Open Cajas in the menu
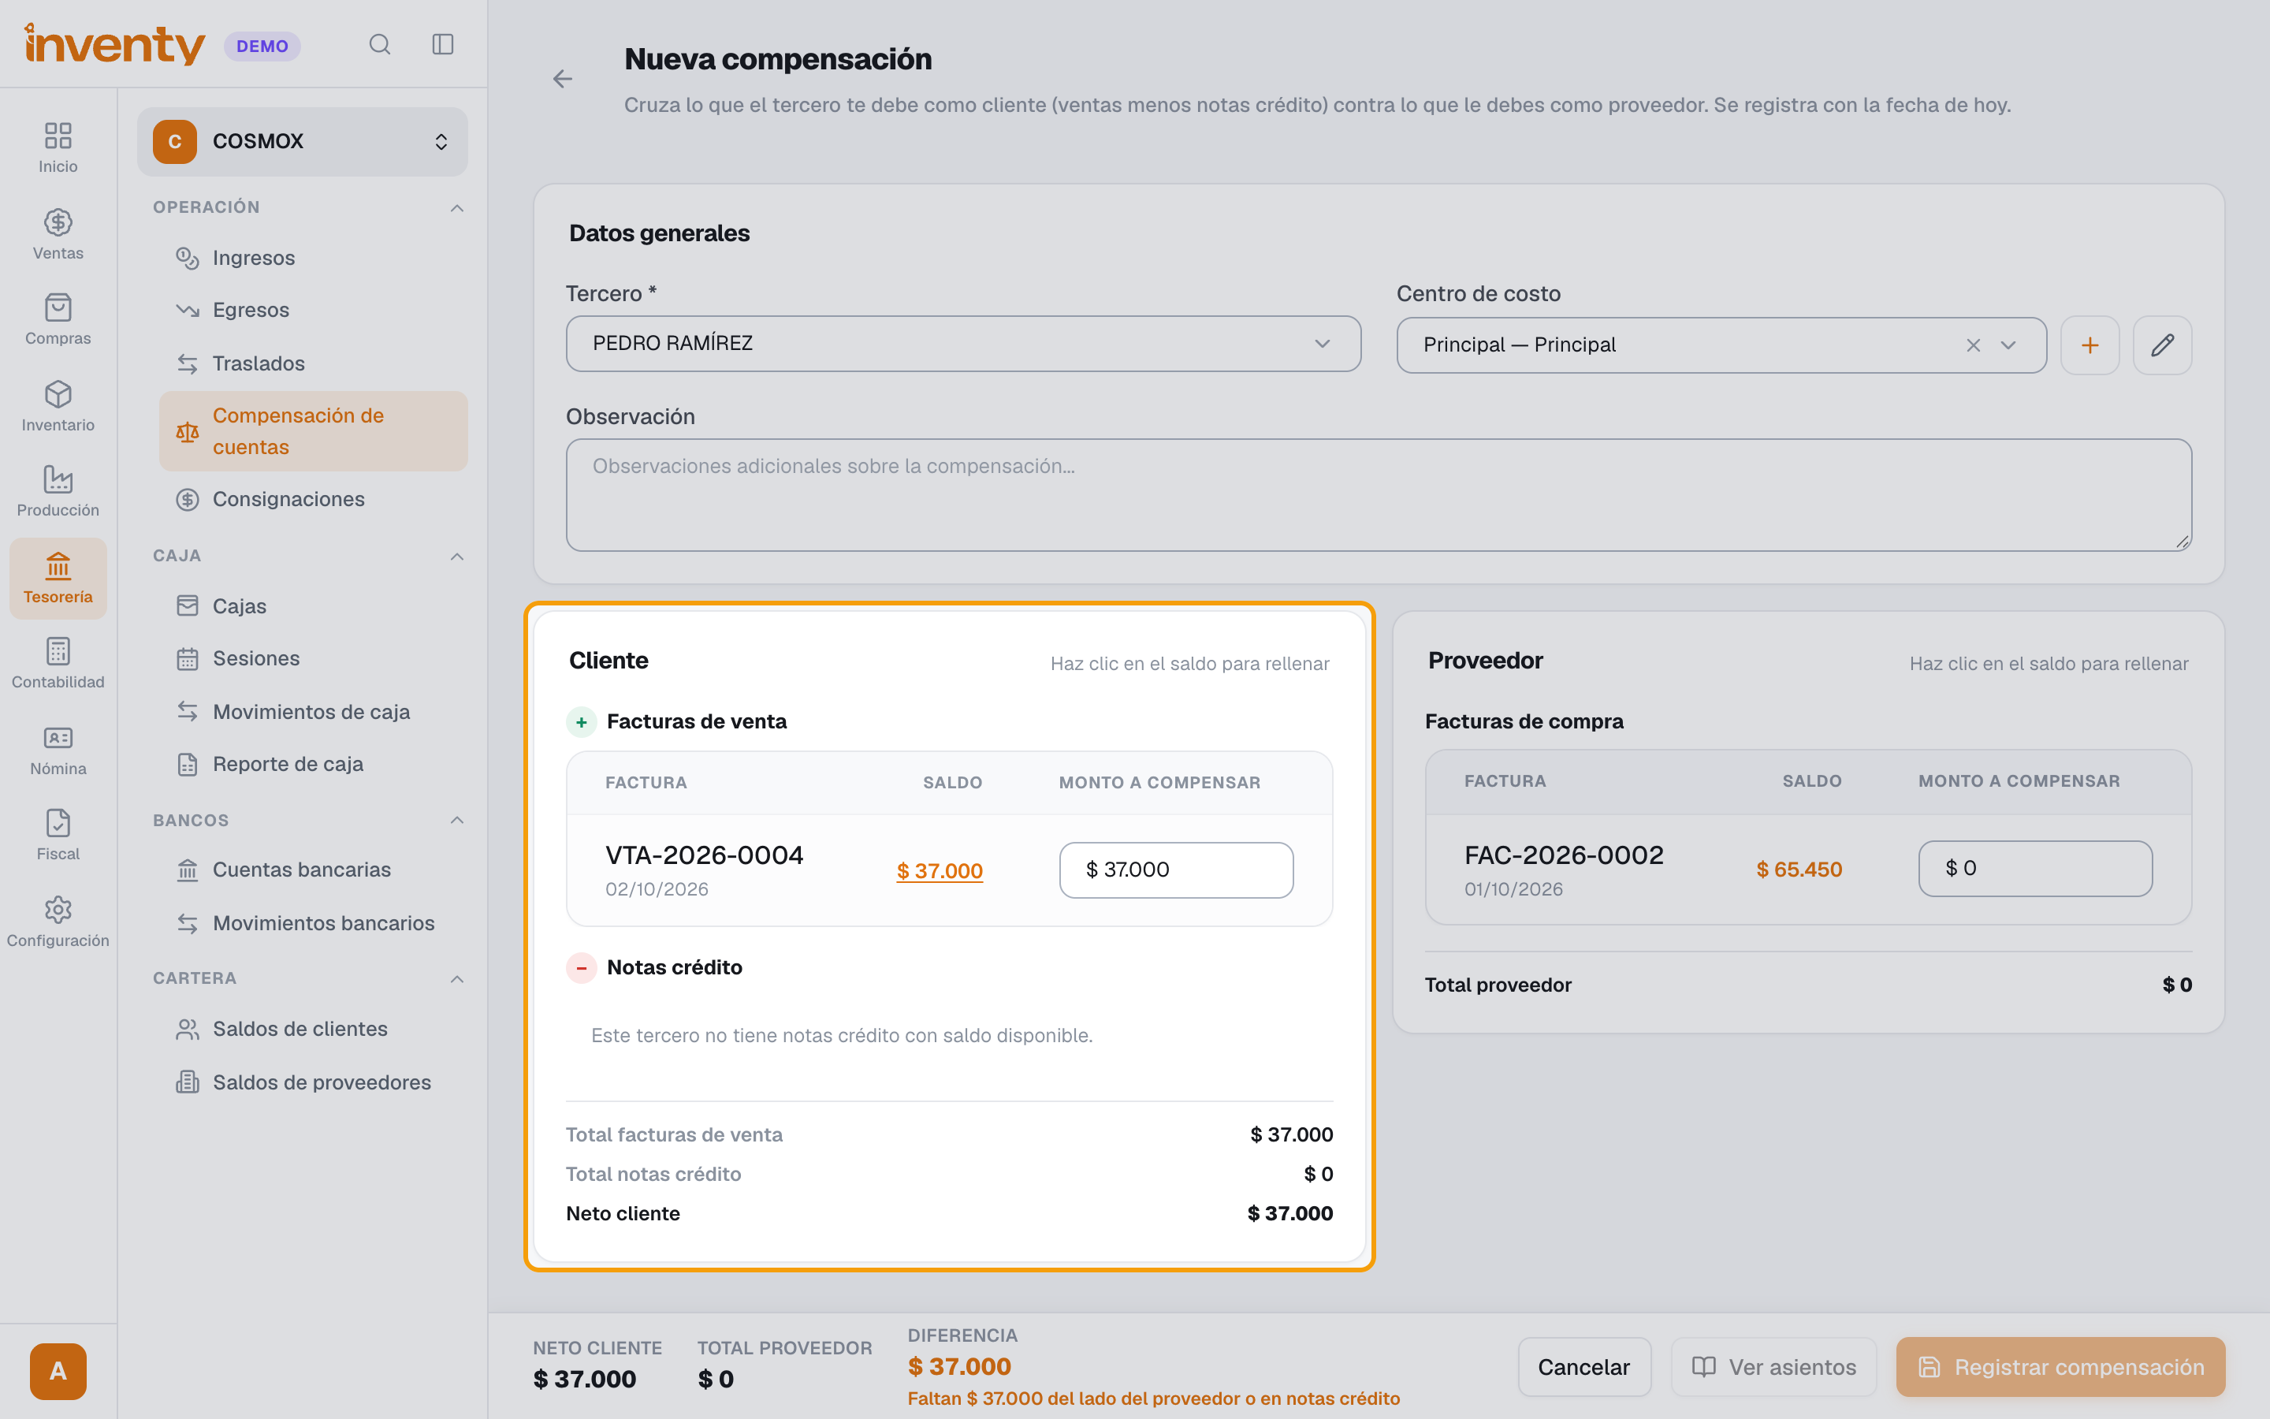 [x=313, y=606]
